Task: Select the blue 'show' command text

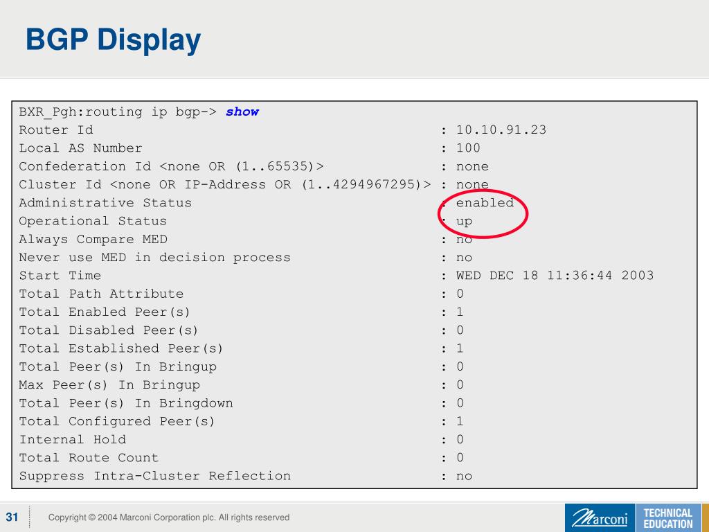Action: [x=242, y=112]
